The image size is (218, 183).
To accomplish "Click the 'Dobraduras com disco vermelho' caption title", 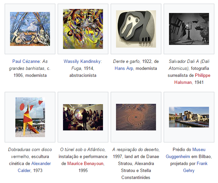I will 30,153.
